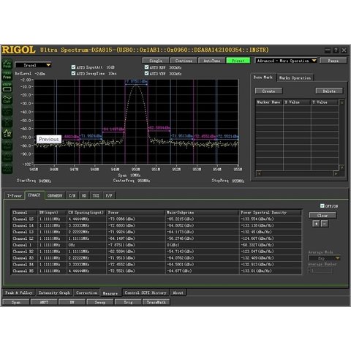Toggle AUTO InputAtt checkbox
The image size is (351, 351).
point(73,67)
